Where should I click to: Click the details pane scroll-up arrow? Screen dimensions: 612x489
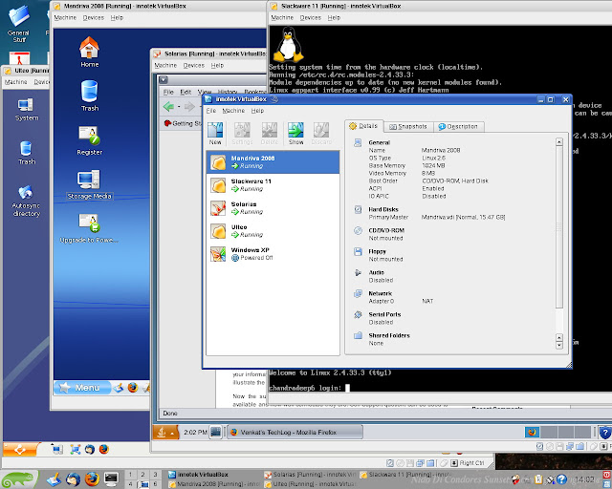(x=558, y=142)
